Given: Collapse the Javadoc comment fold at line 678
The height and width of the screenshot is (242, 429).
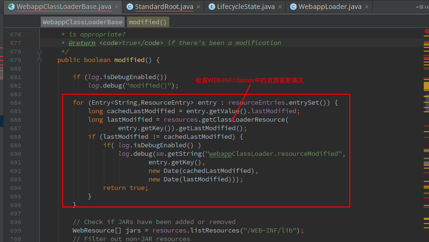Looking at the screenshot, I should [x=40, y=52].
